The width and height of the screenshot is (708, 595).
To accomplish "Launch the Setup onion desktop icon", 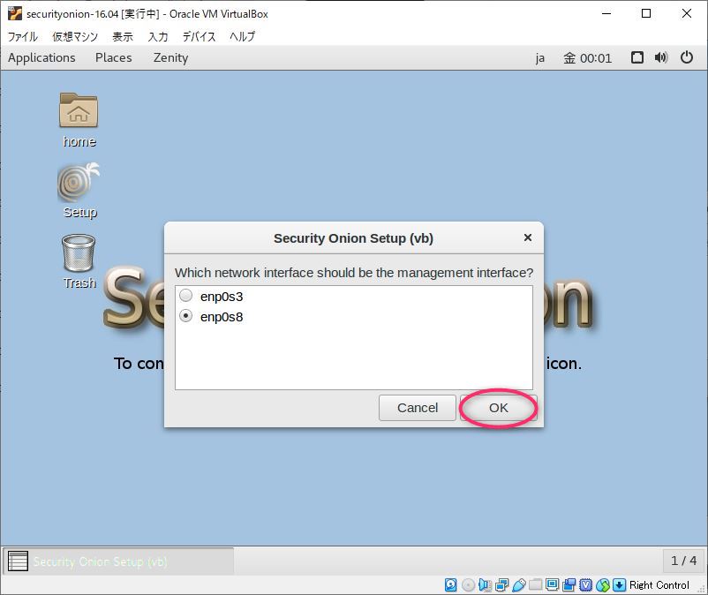I will tap(79, 182).
